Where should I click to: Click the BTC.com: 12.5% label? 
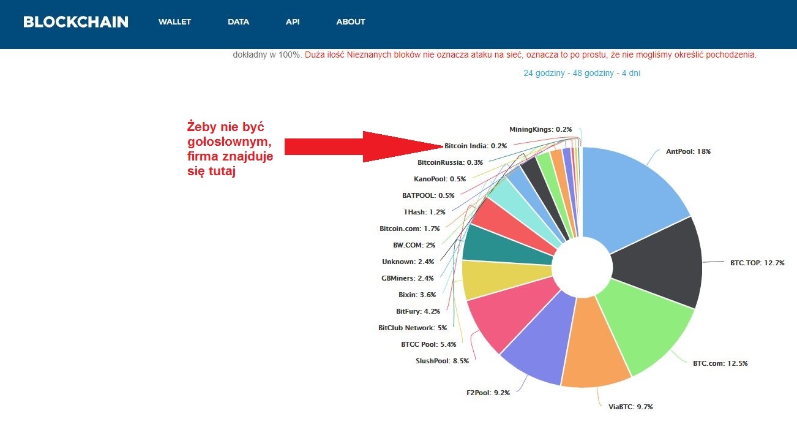pyautogui.click(x=720, y=363)
